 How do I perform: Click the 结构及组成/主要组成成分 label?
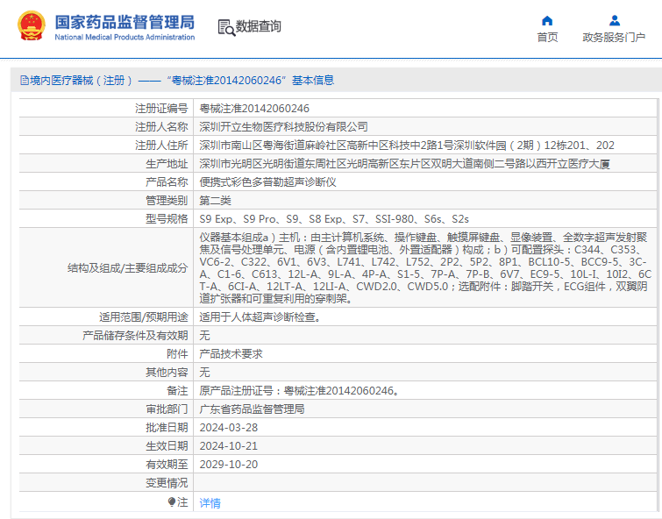coord(127,267)
